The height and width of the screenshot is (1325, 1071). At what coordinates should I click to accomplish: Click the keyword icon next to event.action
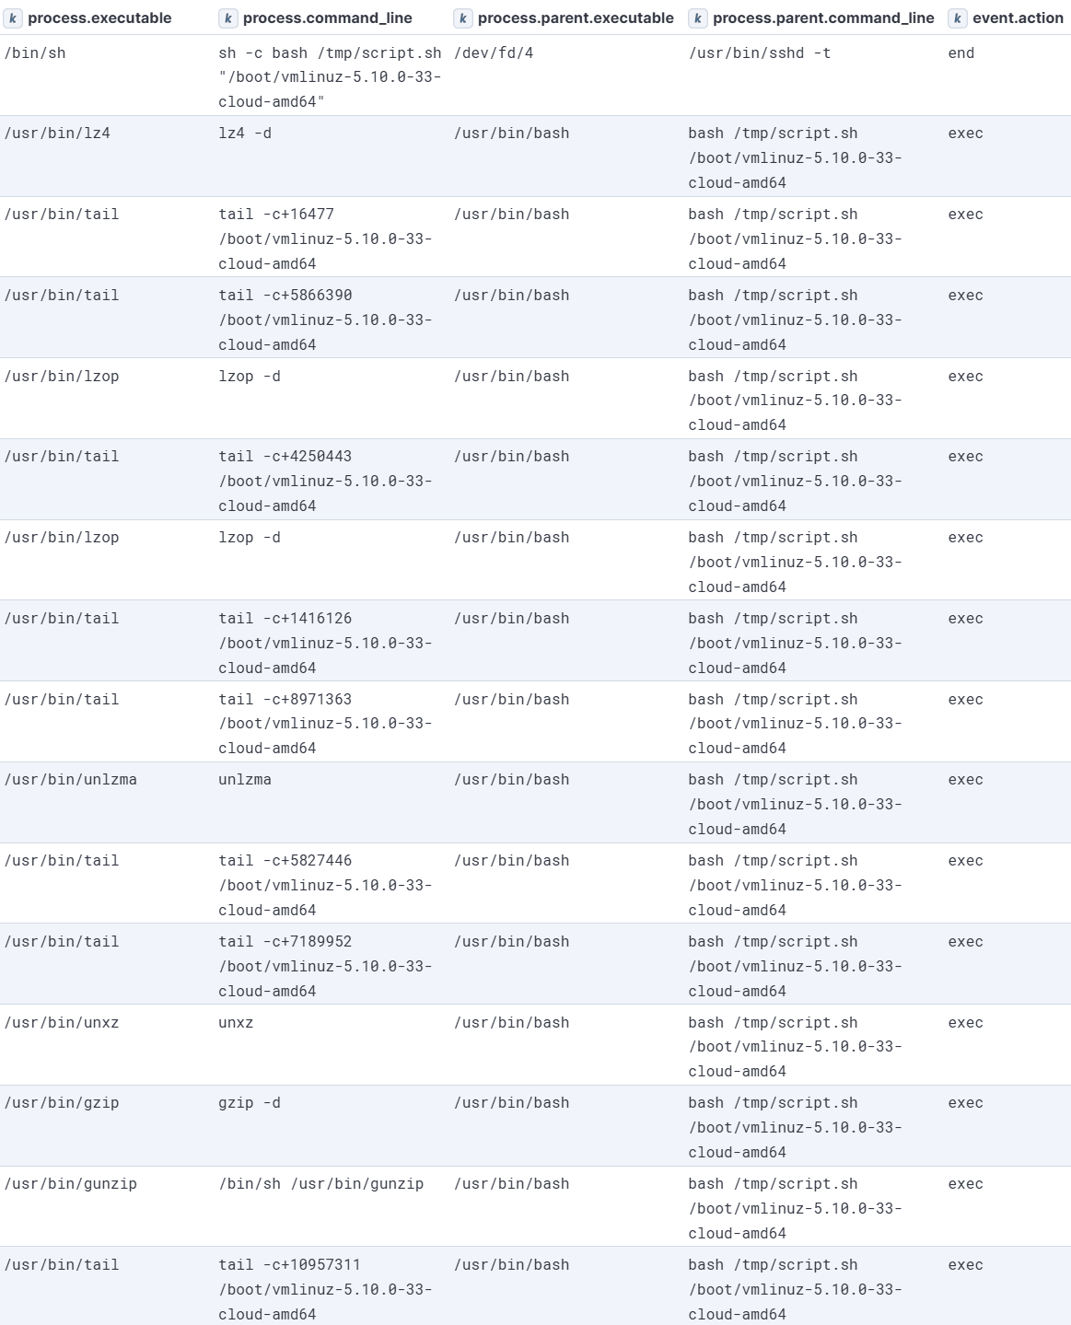pos(958,17)
